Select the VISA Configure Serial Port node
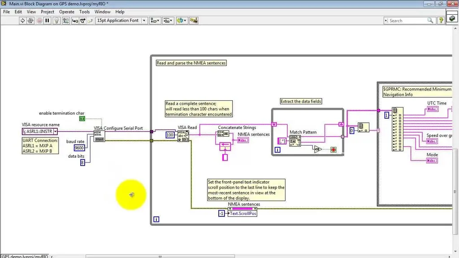Viewport: 459px width, 258px height. pos(99,136)
